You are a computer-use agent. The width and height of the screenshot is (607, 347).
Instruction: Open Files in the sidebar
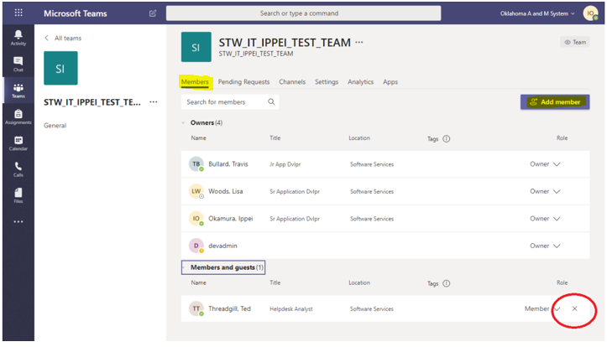pyautogui.click(x=18, y=195)
